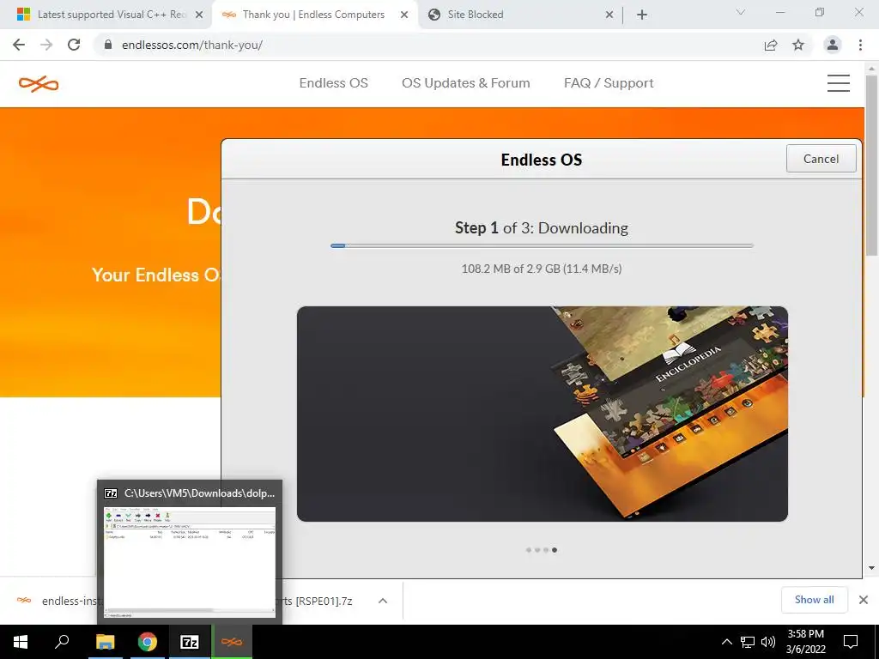This screenshot has height=659, width=879.
Task: Switch to Chrome in the taskbar
Action: click(x=148, y=642)
